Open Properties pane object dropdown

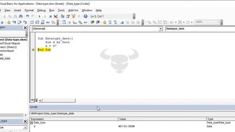pyautogui.click(x=25, y=128)
